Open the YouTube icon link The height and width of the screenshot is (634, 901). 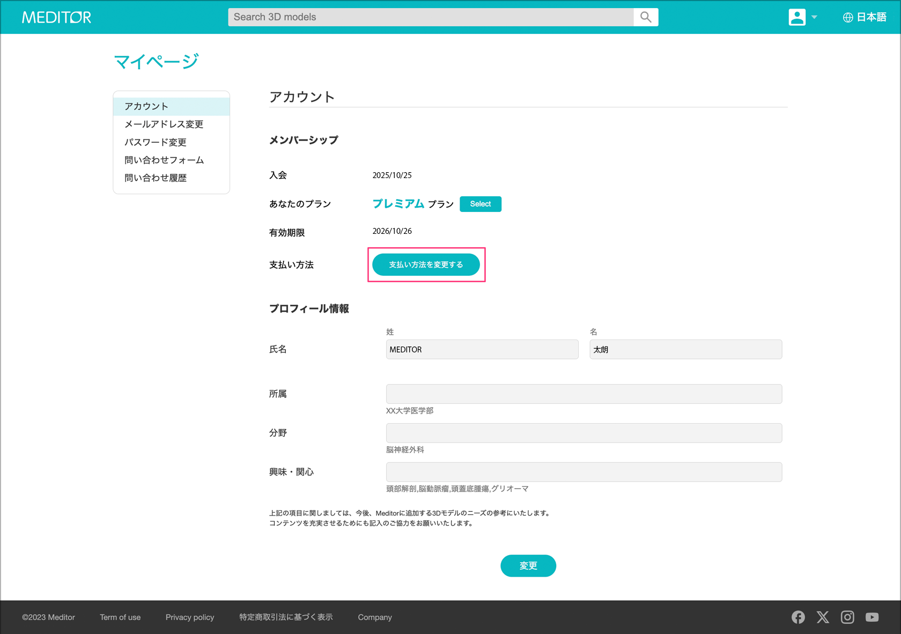pyautogui.click(x=872, y=617)
